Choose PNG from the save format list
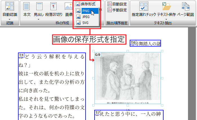This screenshot has height=120, width=197. tap(86, 11)
